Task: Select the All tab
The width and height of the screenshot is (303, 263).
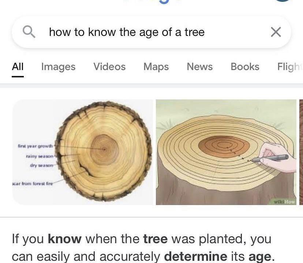Action: pos(18,67)
